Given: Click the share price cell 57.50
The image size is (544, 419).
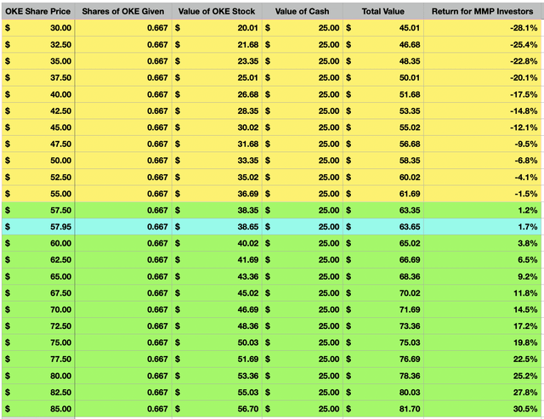Looking at the screenshot, I should tap(38, 210).
